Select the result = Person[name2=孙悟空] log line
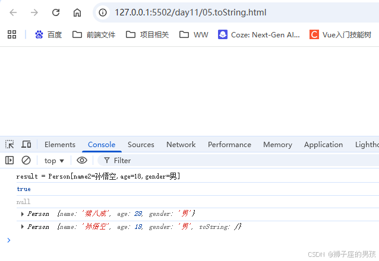The width and height of the screenshot is (379, 261). click(98, 176)
